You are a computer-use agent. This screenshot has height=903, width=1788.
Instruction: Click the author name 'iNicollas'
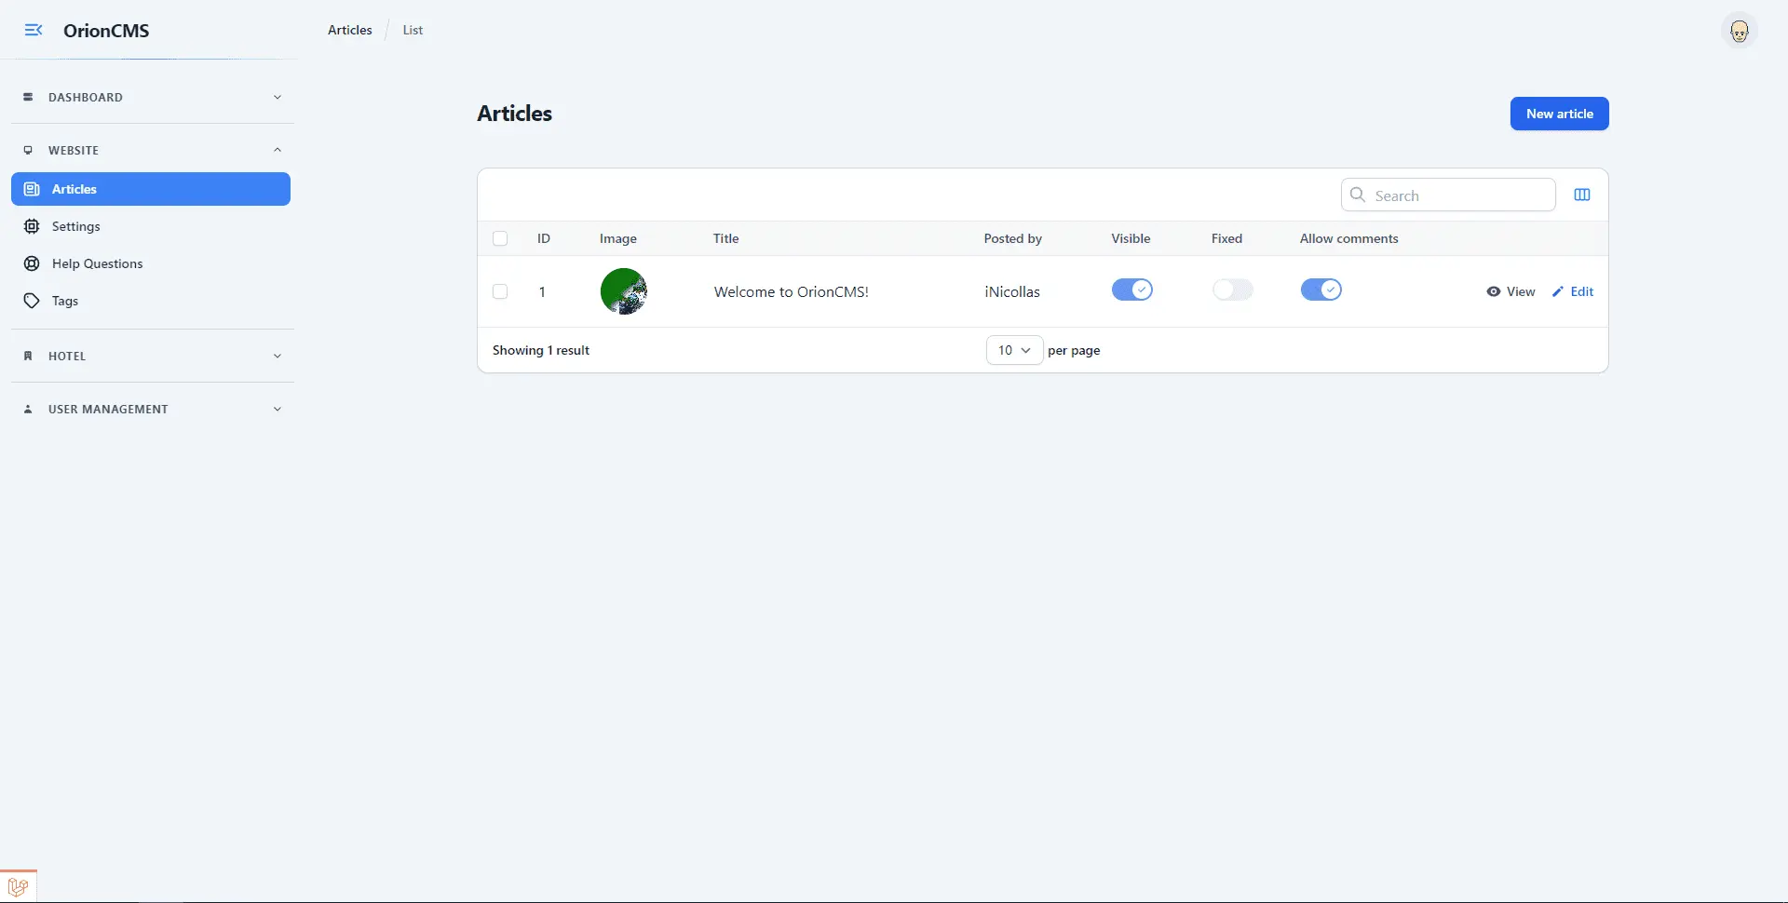(1012, 291)
